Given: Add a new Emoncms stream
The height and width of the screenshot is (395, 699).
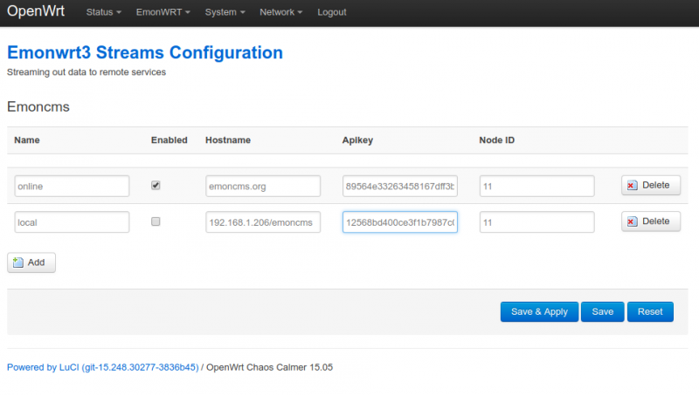Looking at the screenshot, I should (31, 262).
